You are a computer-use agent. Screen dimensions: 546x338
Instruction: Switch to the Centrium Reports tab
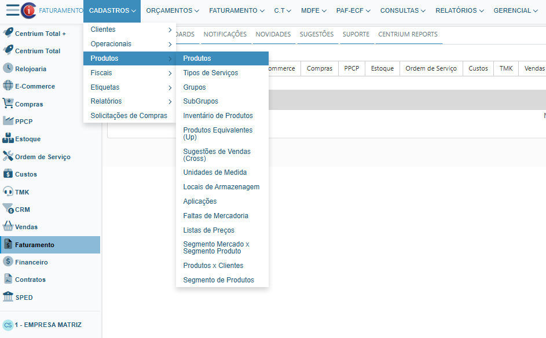click(x=408, y=34)
